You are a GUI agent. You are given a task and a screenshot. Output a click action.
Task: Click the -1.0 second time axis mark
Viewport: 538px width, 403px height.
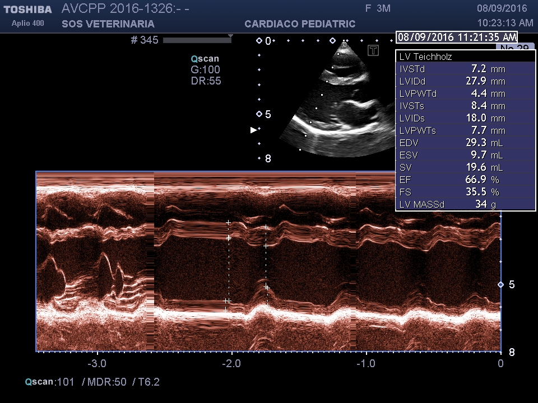point(366,363)
